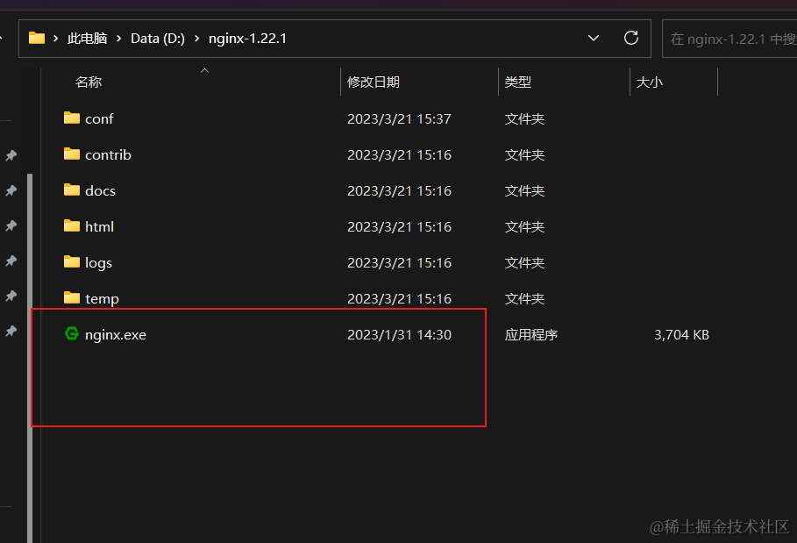The height and width of the screenshot is (543, 797).
Task: Select the green nginx.exe application icon
Action: tap(72, 333)
